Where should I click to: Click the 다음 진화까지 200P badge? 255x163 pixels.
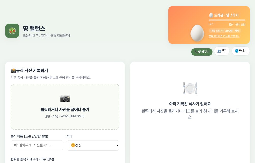click(225, 31)
